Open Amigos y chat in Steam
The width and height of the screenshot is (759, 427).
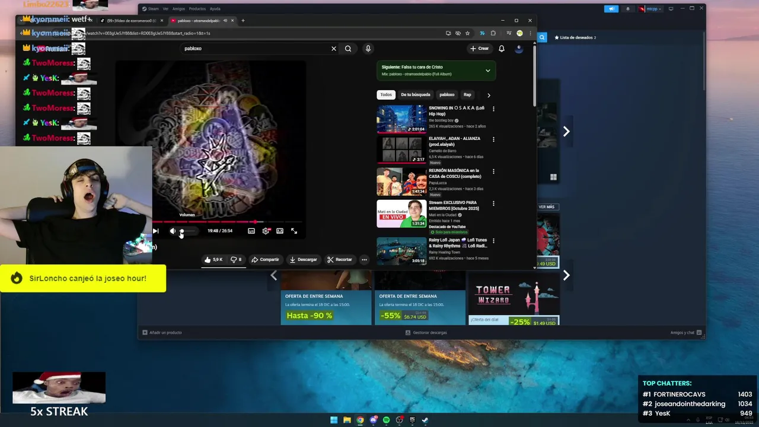pos(686,333)
